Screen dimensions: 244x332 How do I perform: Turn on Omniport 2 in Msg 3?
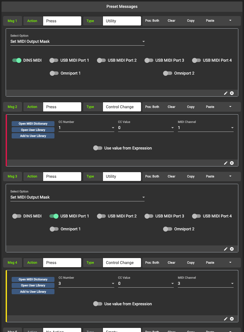(x=167, y=229)
